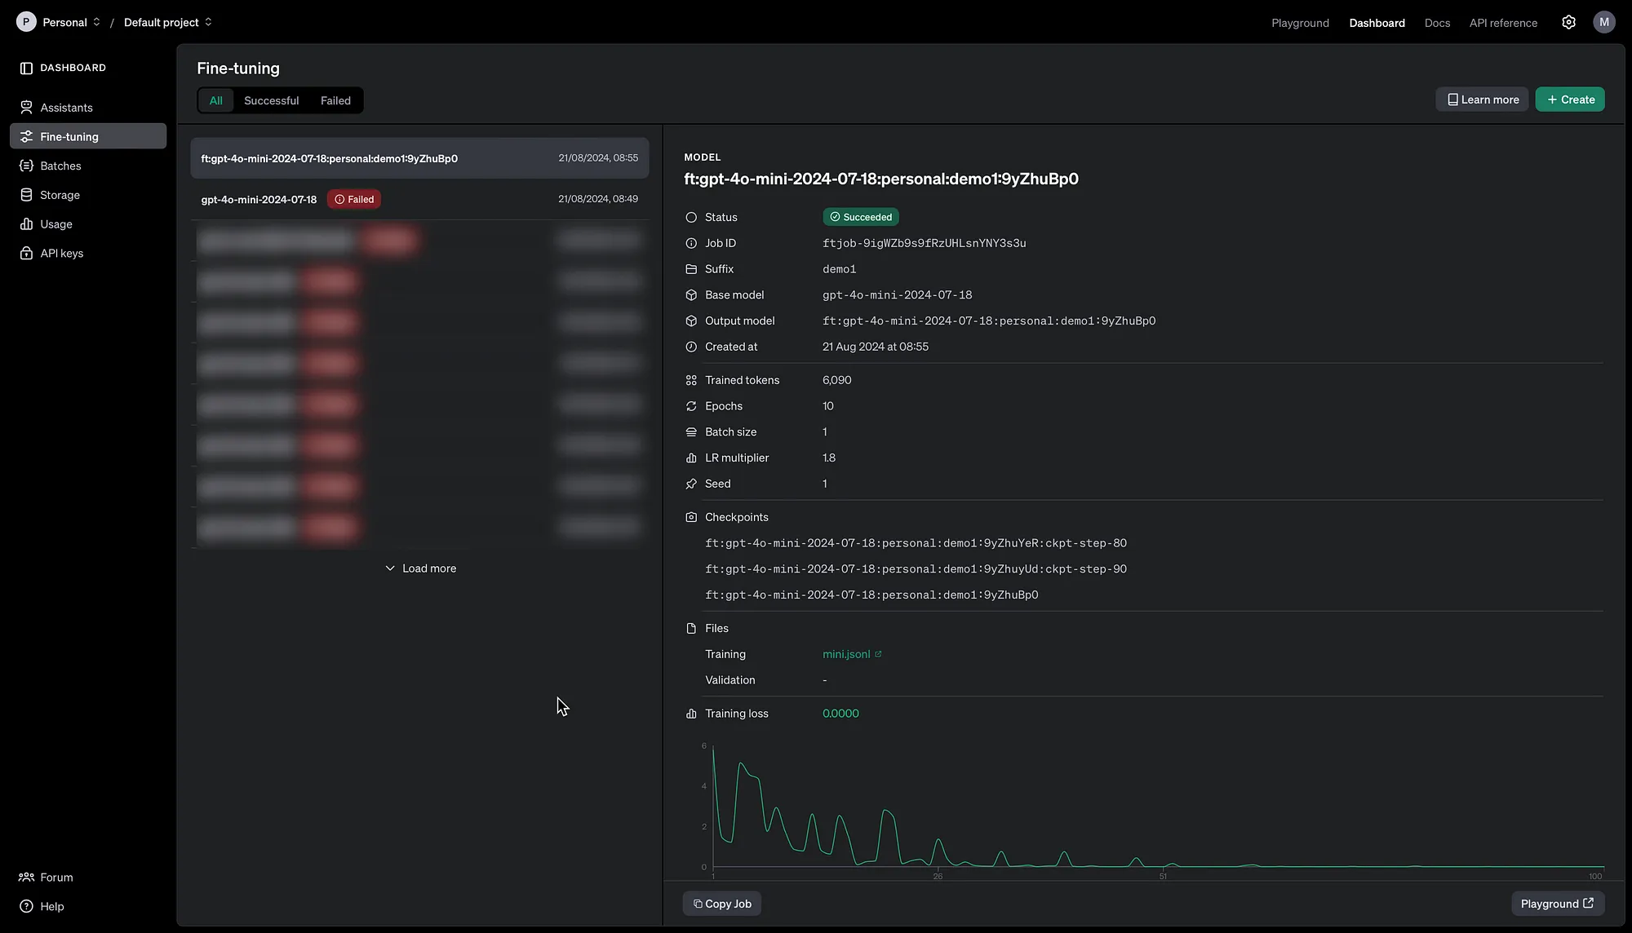Viewport: 1632px width, 933px height.
Task: Open the Default project dropdown
Action: tap(168, 22)
